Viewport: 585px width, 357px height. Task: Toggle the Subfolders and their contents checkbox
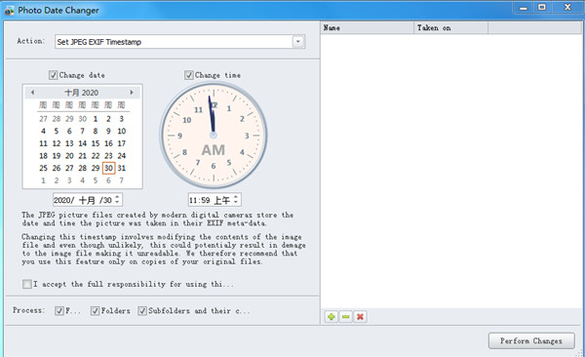[142, 311]
